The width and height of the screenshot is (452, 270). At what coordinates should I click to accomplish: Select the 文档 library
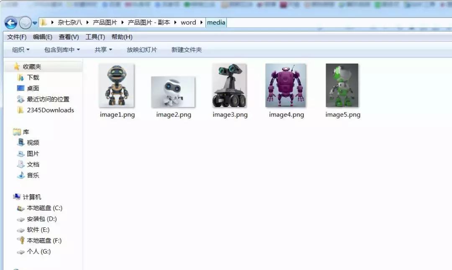coord(32,164)
